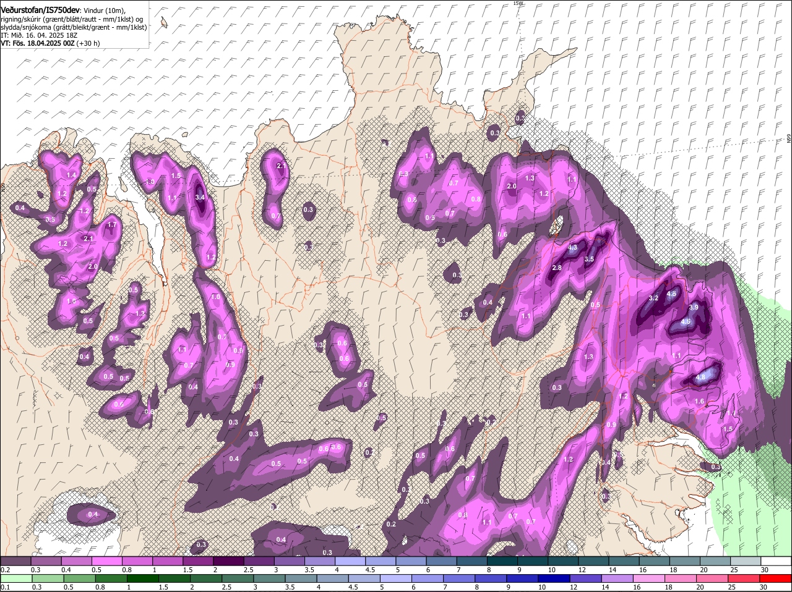The width and height of the screenshot is (792, 592).
Task: Click the 3.2 precipitation value on the map
Action: tap(653, 298)
